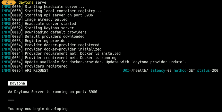
Task: Select the 'status=200' field
Action: coord(208,71)
